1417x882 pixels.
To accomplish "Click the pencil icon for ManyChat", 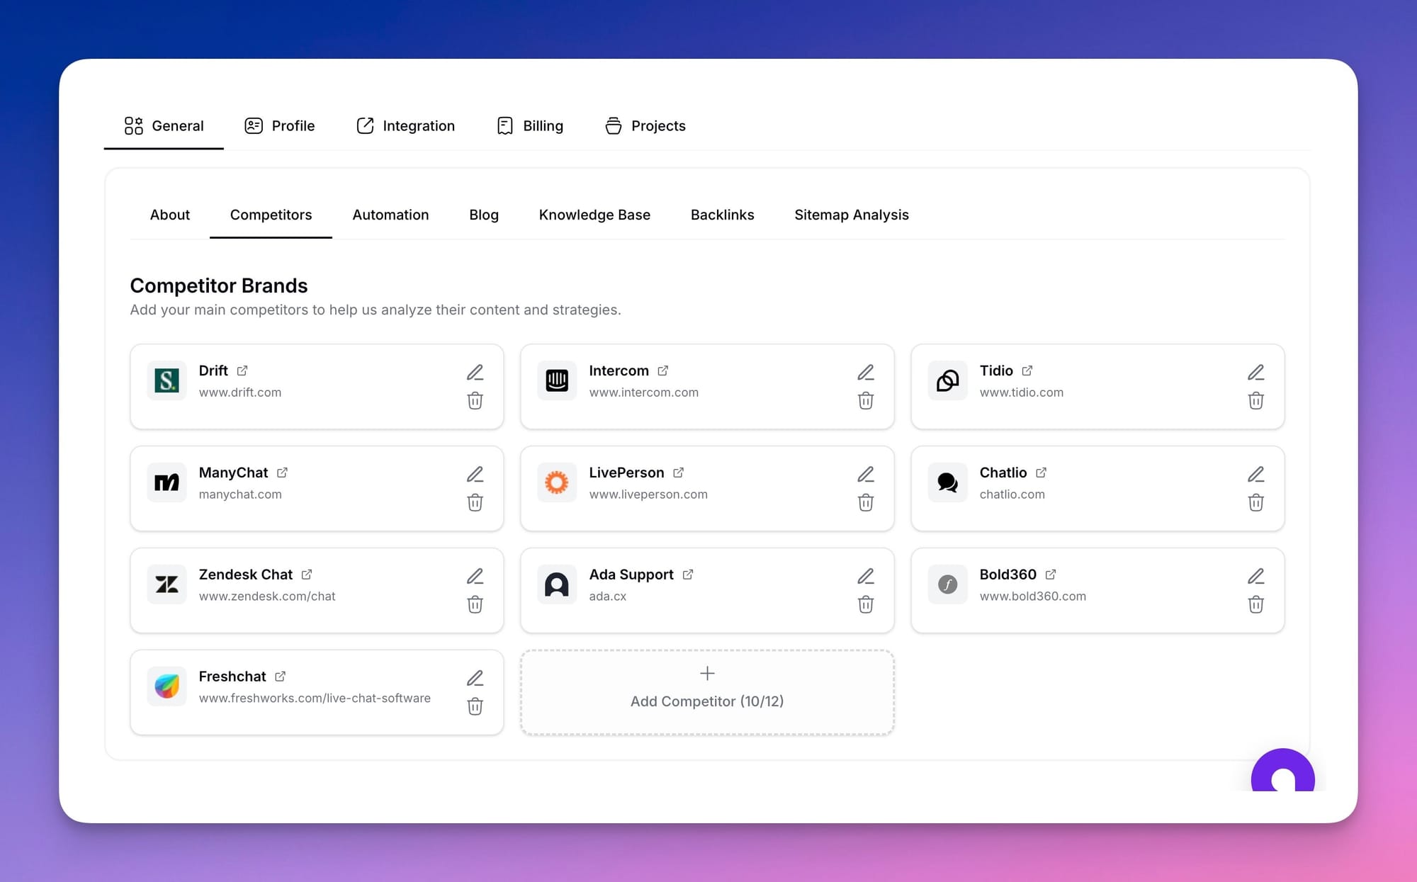I will click(x=475, y=475).
